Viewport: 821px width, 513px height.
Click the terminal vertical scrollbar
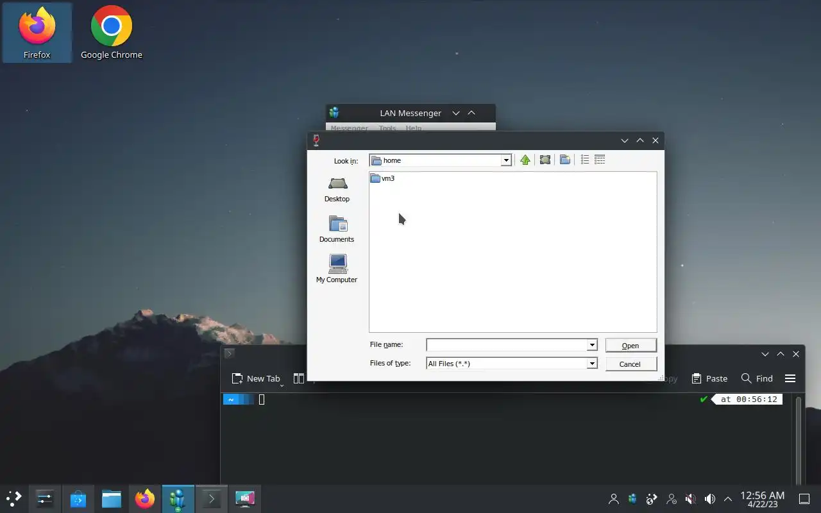(x=799, y=439)
